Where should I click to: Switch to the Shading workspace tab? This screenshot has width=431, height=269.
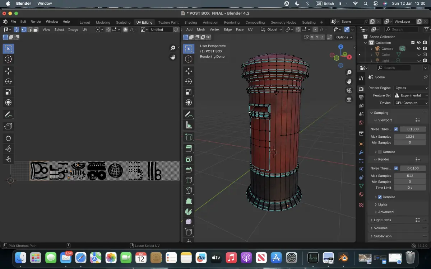click(x=190, y=22)
